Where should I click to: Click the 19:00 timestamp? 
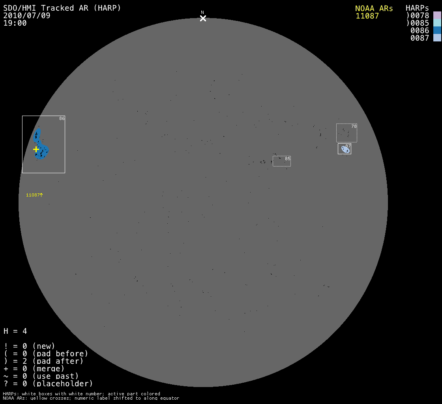point(15,23)
